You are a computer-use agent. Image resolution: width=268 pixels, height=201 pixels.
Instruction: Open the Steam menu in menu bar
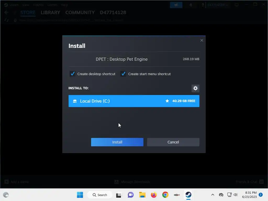point(14,5)
